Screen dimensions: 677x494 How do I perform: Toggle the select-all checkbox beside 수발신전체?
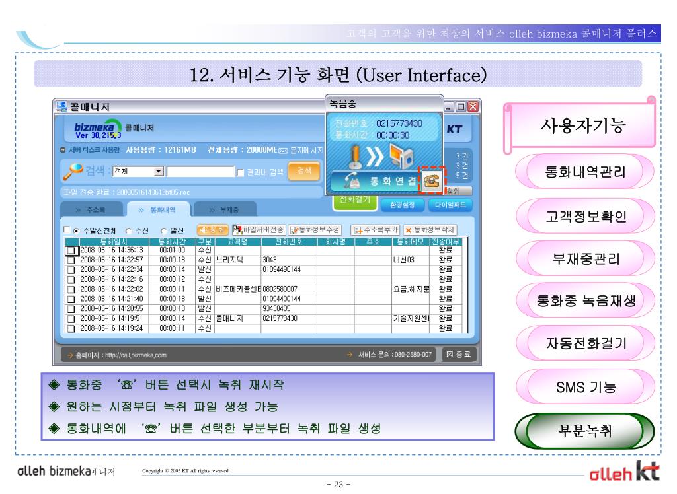point(67,230)
